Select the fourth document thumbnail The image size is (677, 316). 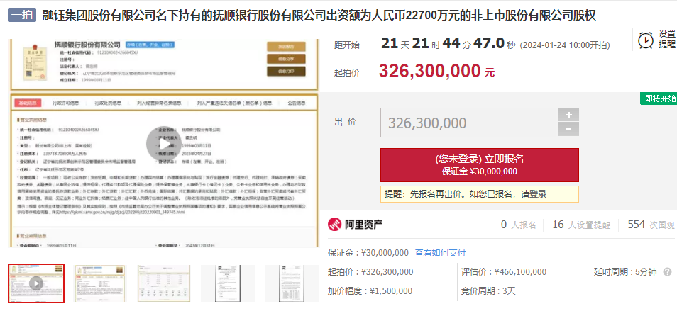[x=228, y=283]
